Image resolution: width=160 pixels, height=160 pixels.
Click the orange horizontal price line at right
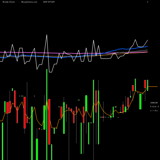[153, 87]
